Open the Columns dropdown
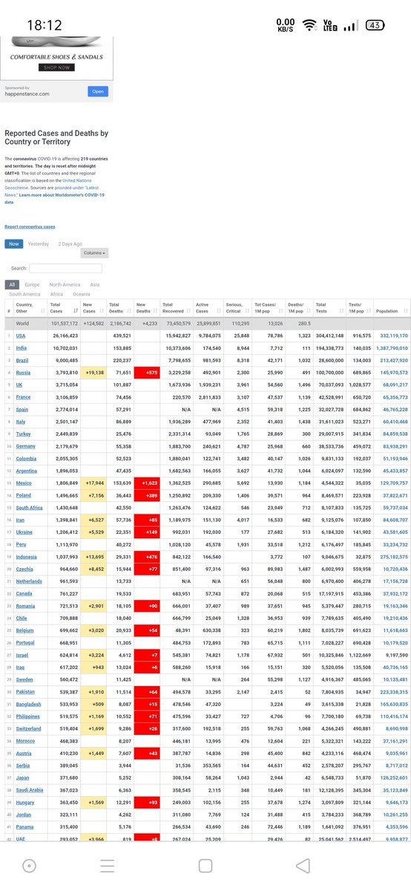 (x=94, y=253)
